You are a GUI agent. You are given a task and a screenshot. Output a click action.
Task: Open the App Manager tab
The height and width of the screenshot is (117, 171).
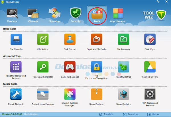pyautogui.click(x=118, y=16)
